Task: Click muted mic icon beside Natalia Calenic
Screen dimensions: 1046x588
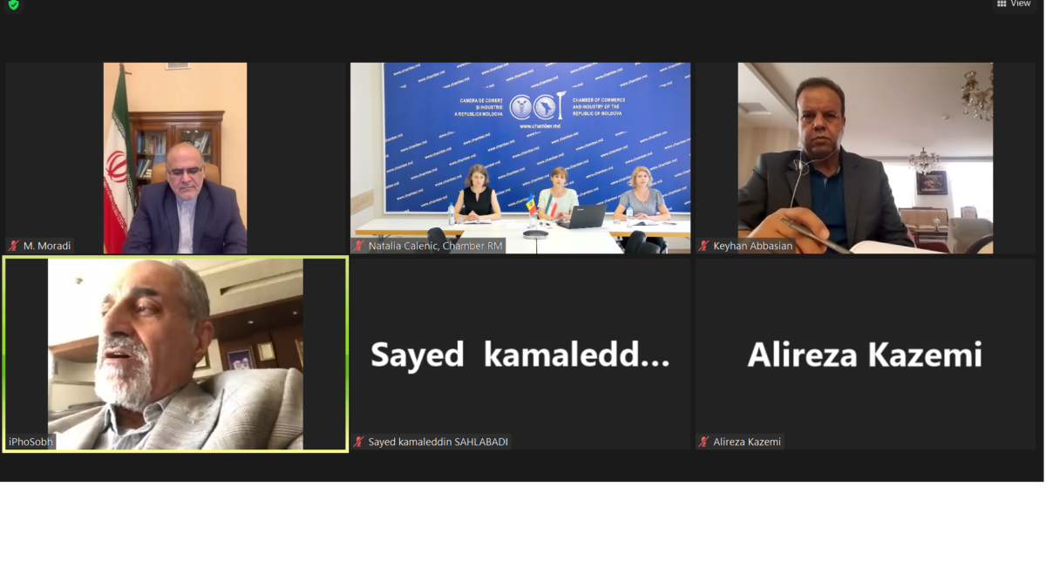Action: (x=358, y=246)
